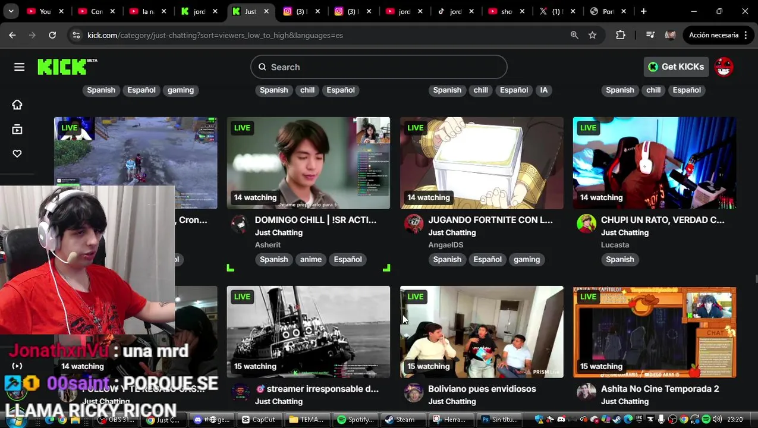Open the Kick hamburger sidebar menu
The height and width of the screenshot is (428, 758).
tap(19, 67)
